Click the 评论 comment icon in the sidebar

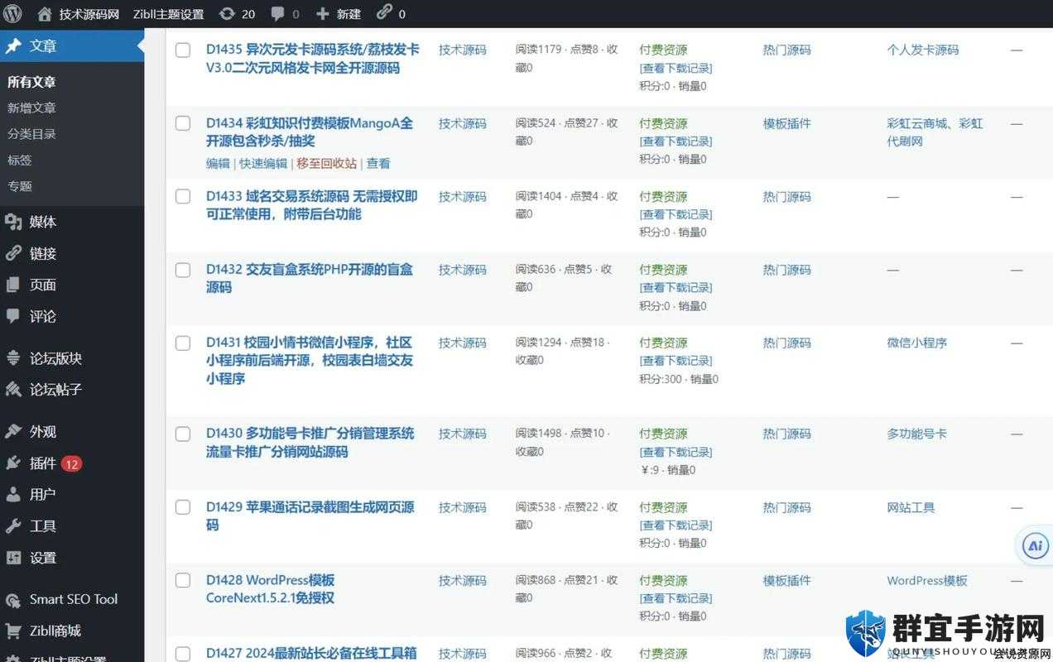[x=13, y=316]
